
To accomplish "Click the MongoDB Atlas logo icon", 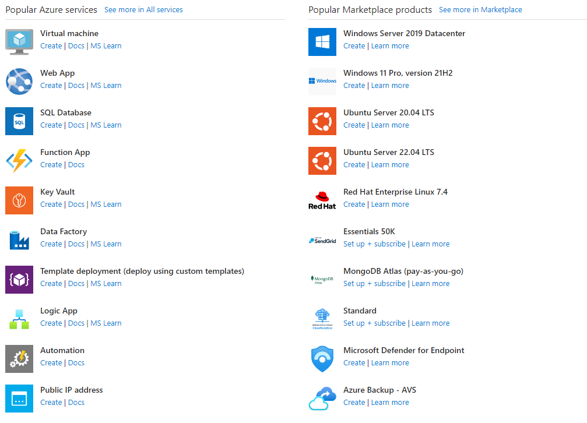I will pos(322,280).
